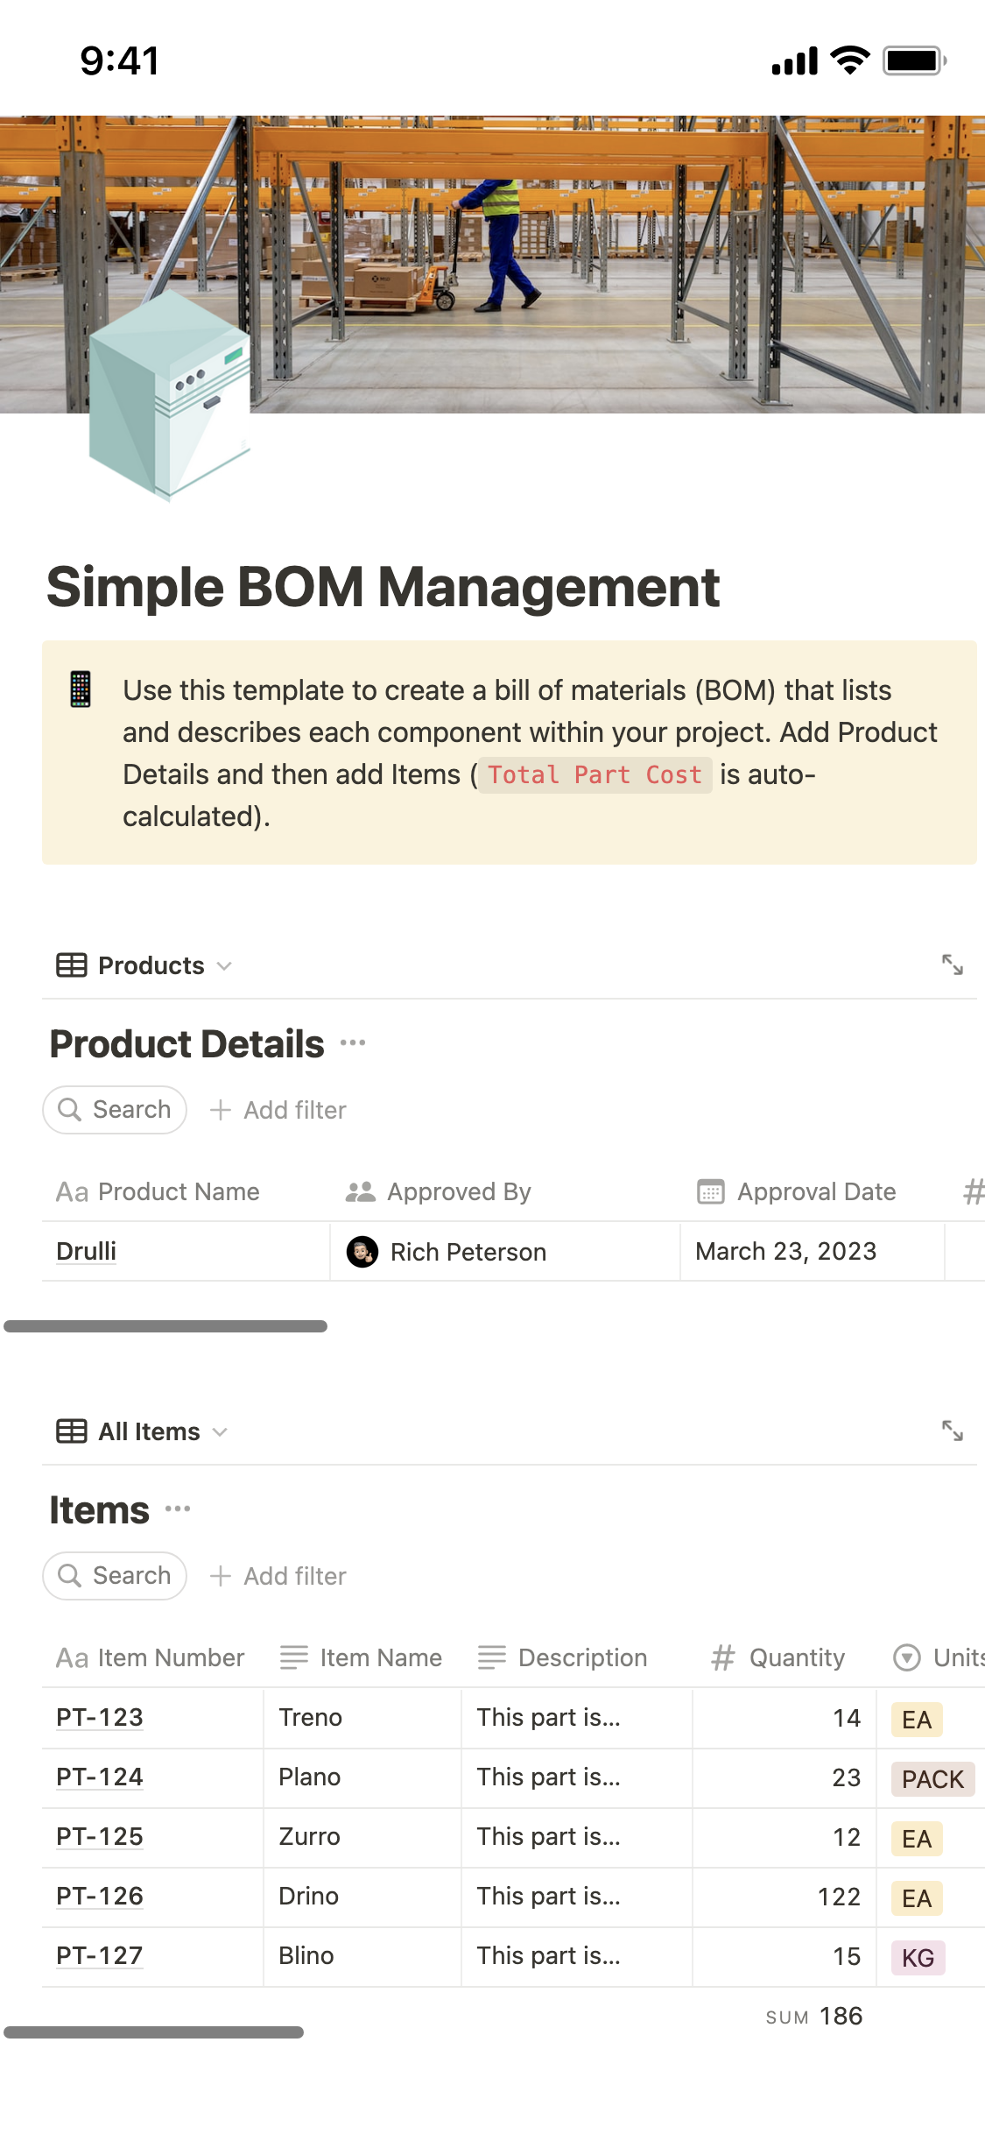985x2134 pixels.
Task: Open the Items options ellipsis
Action: click(178, 1509)
